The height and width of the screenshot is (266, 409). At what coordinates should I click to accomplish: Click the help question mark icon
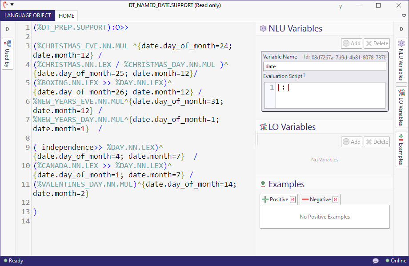point(341,7)
